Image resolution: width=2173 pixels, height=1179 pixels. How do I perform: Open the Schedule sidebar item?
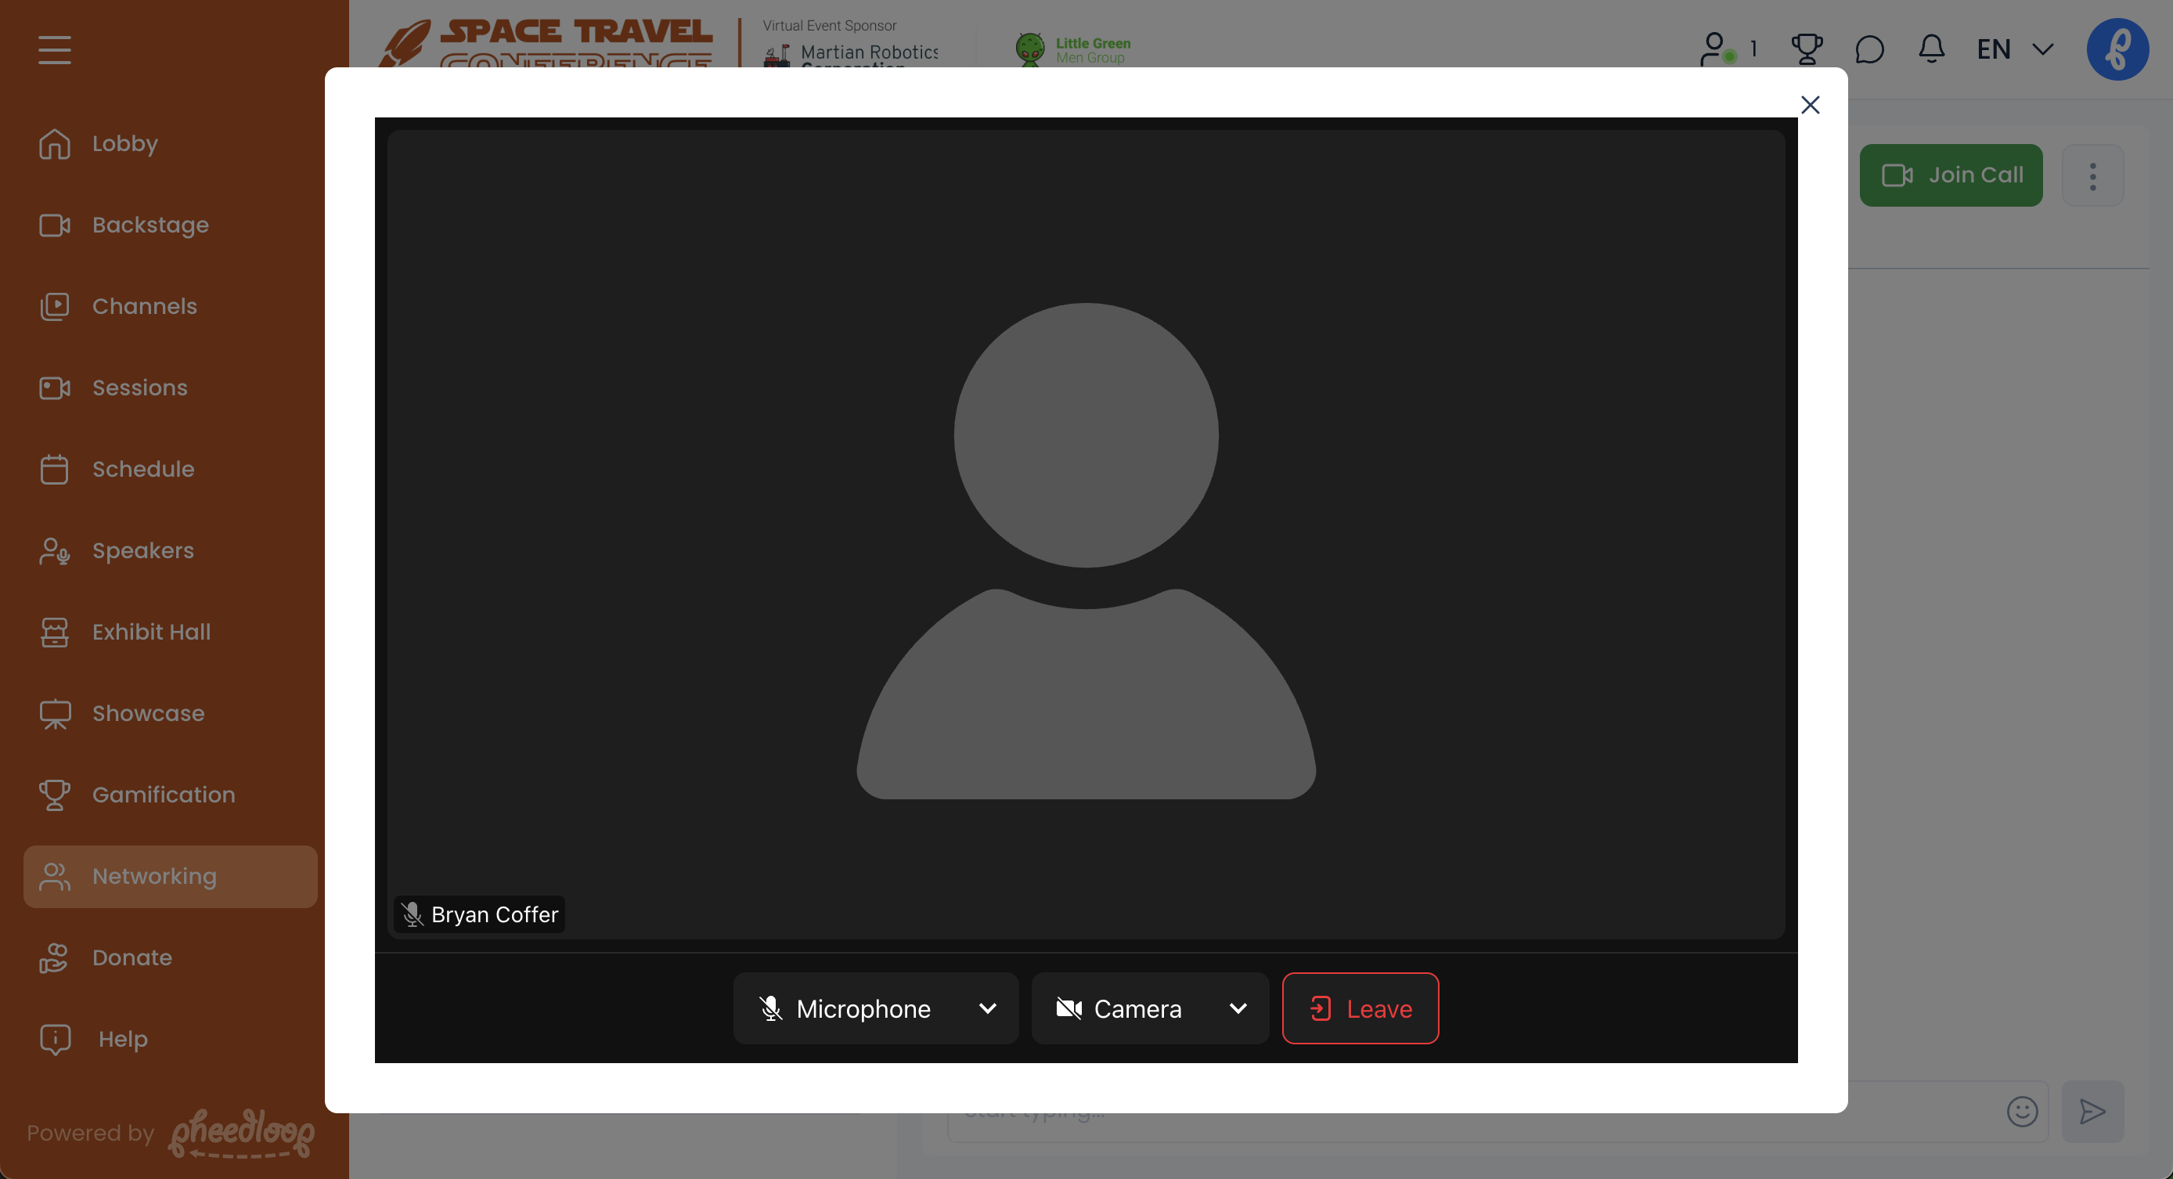142,468
